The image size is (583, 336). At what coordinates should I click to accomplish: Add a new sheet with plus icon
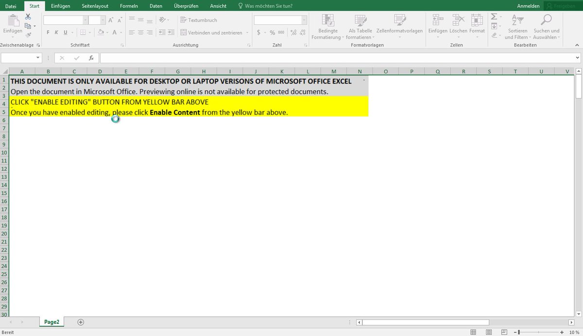pyautogui.click(x=81, y=322)
